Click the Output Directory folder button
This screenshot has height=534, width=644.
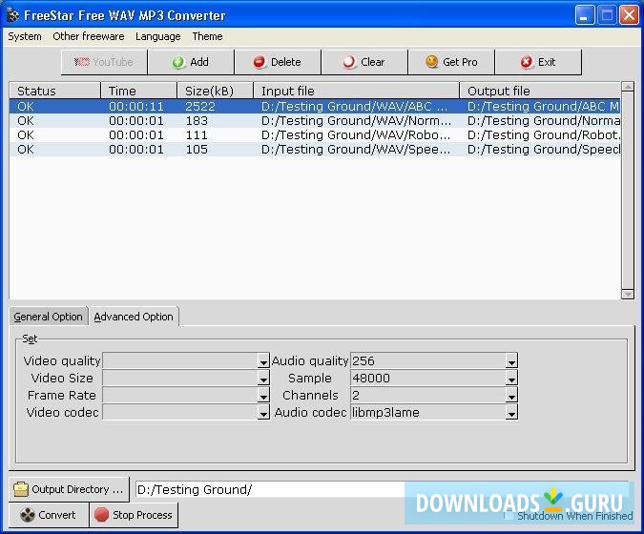69,489
